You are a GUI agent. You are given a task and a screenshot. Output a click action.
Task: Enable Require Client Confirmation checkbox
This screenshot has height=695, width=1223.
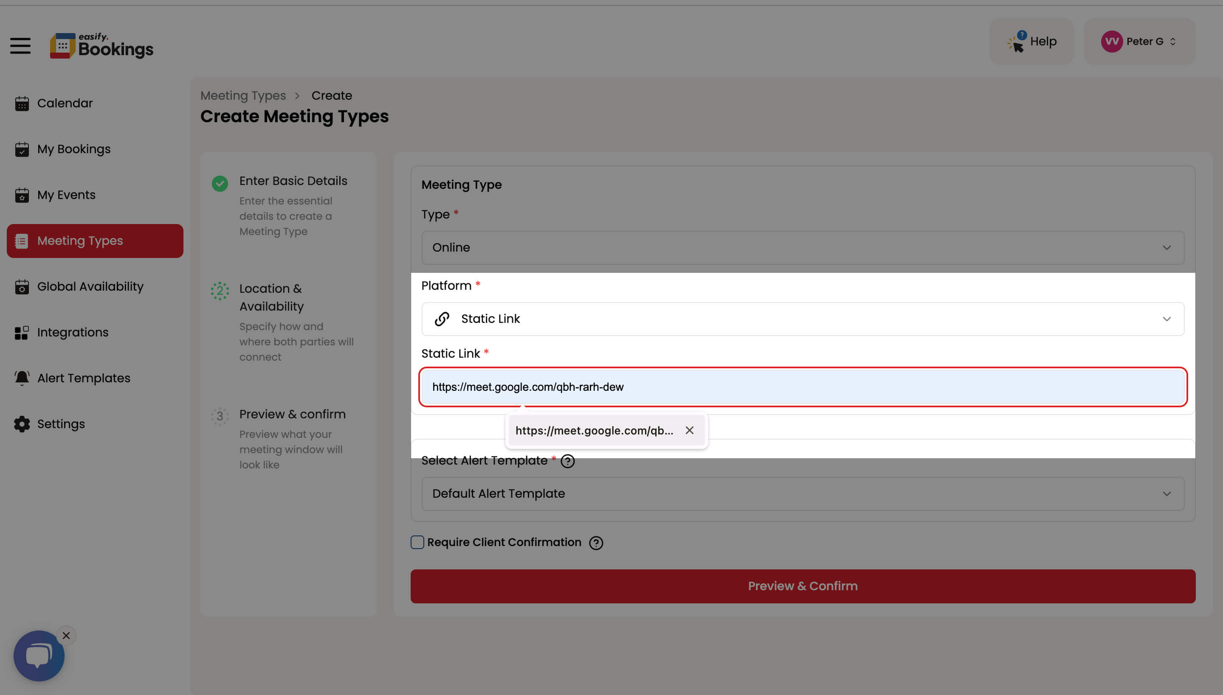click(417, 542)
